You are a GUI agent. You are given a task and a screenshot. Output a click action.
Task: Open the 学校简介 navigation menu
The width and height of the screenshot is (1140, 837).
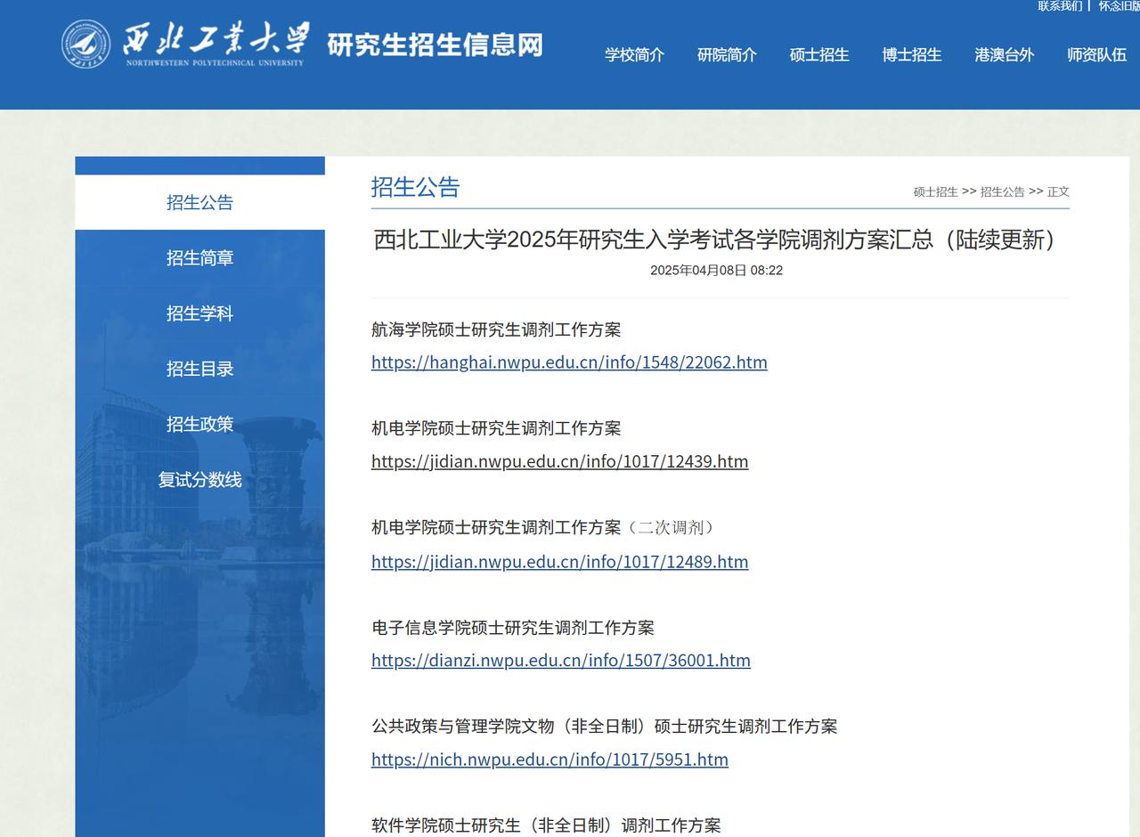635,55
